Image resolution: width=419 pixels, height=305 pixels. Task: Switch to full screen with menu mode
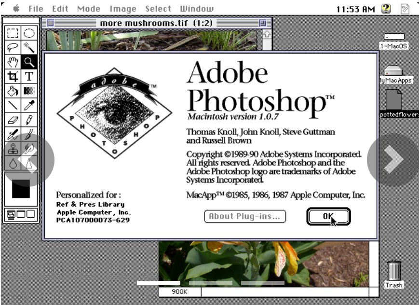(21, 214)
